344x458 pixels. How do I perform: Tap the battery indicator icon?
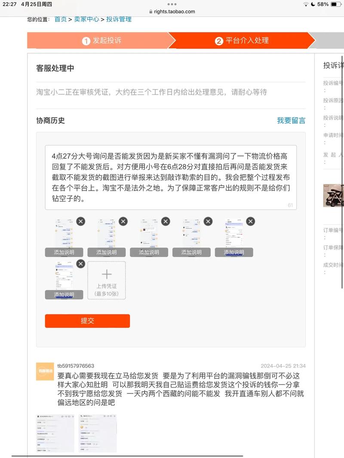point(335,4)
